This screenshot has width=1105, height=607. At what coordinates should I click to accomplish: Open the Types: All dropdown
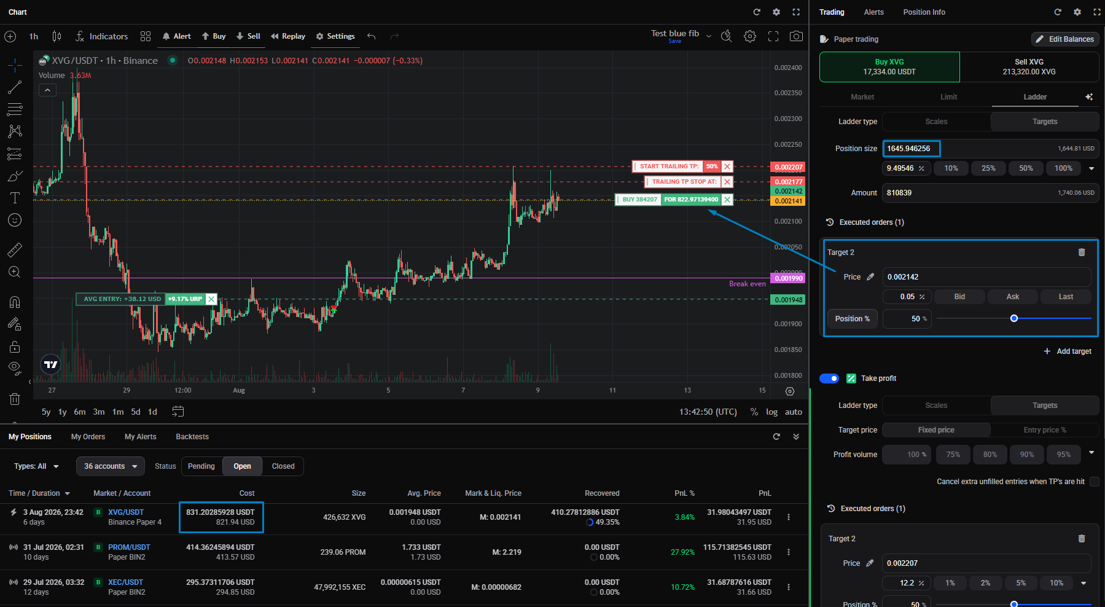(x=37, y=466)
